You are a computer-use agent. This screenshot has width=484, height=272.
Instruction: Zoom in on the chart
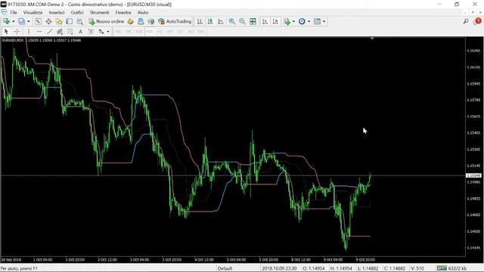[232, 21]
